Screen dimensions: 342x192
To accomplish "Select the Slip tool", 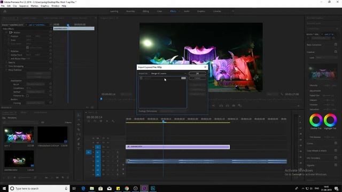I will [x=79, y=134].
